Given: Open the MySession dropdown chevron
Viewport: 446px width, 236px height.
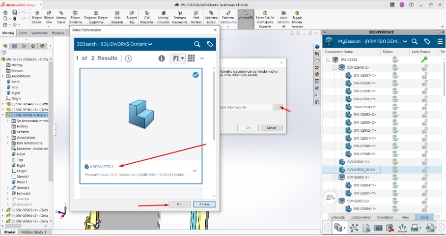Looking at the screenshot, I should click(405, 42).
